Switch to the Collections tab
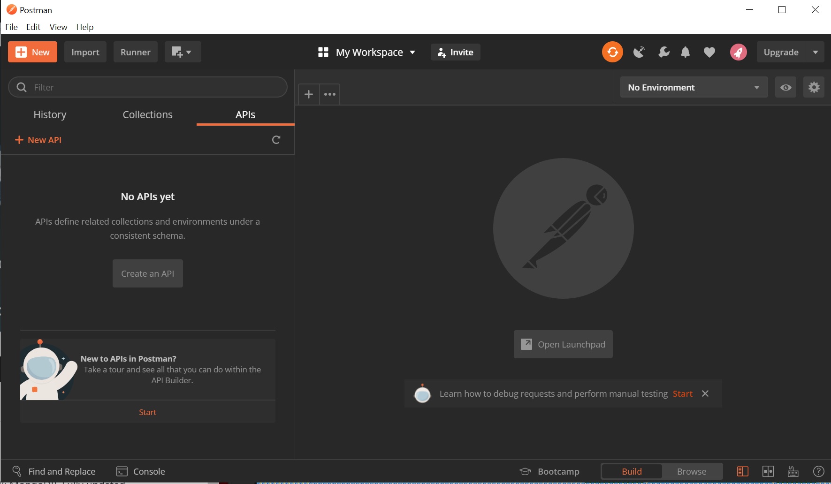Screen dimensions: 831x484 pos(147,114)
